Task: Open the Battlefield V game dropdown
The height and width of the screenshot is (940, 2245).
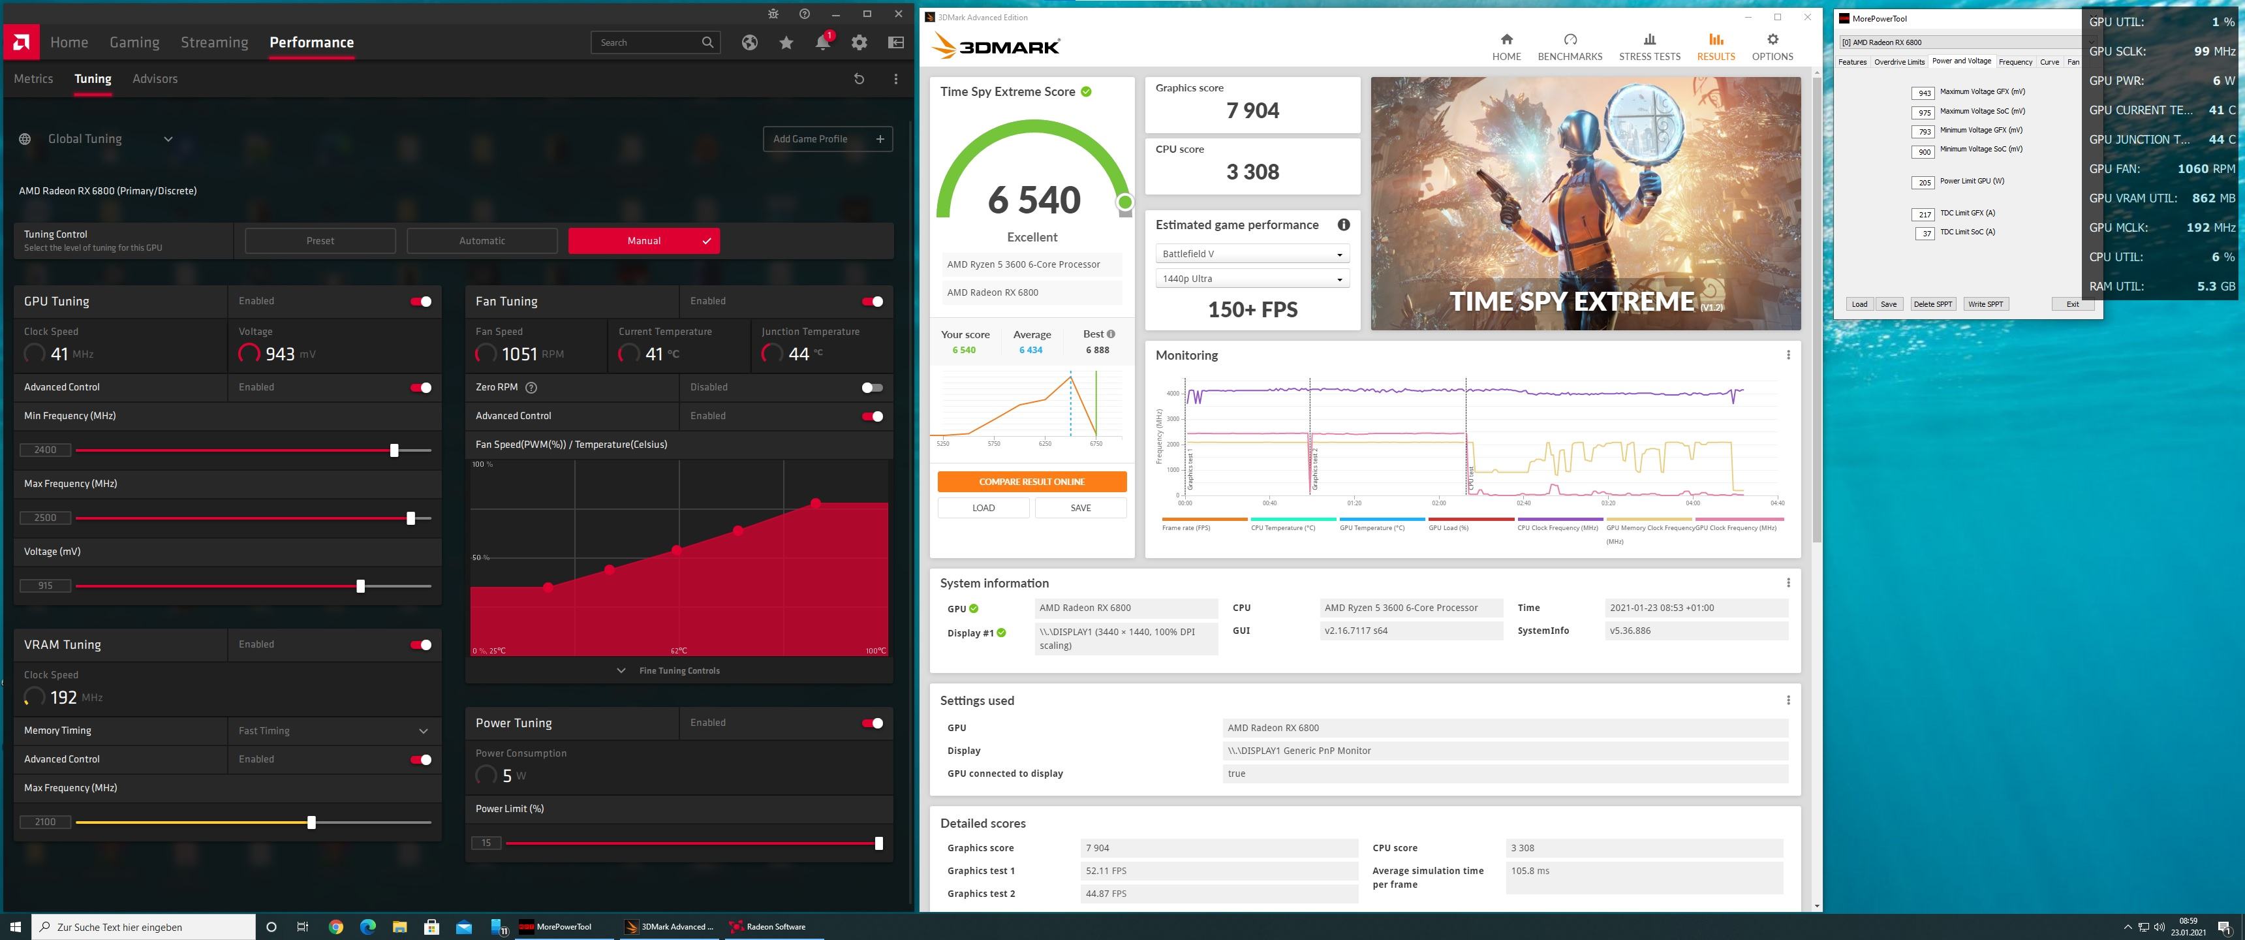Action: pos(1252,254)
